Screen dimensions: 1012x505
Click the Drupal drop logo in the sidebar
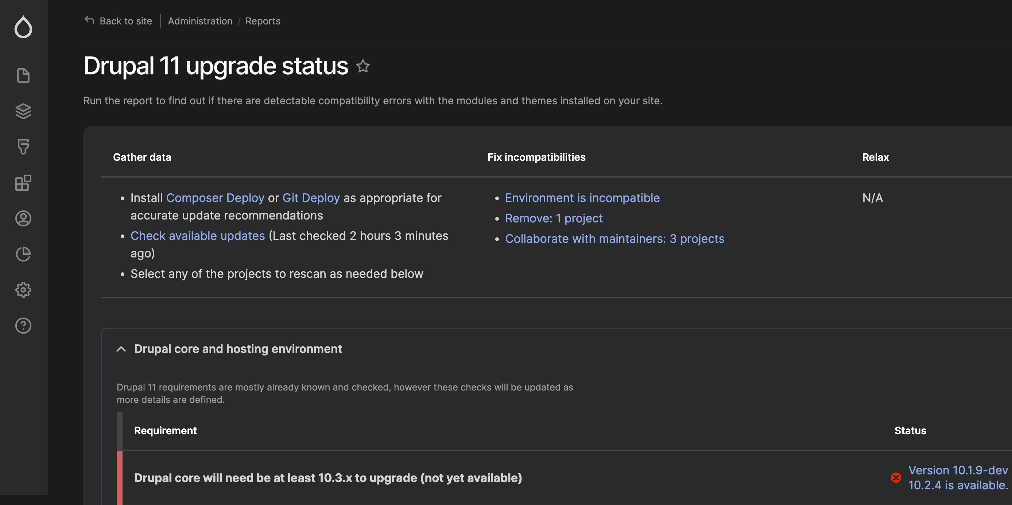[23, 27]
